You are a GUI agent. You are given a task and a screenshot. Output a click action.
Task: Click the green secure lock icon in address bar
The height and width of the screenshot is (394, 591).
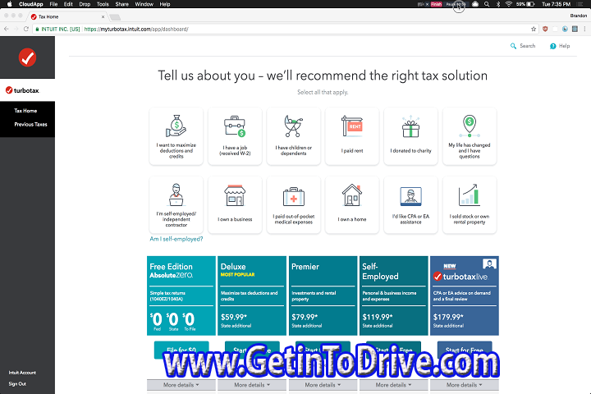tap(37, 29)
